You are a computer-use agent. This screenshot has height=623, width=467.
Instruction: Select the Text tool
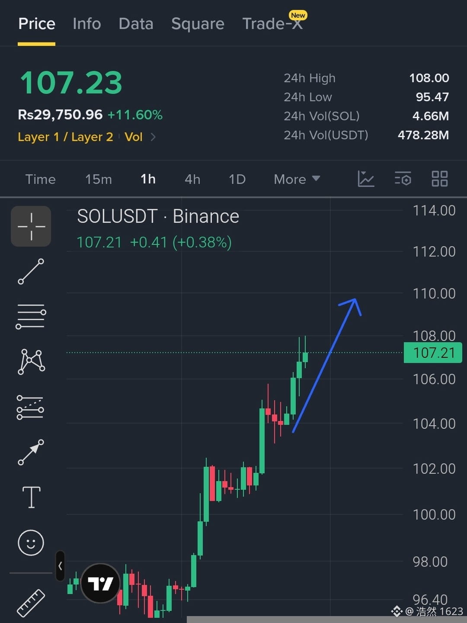tap(31, 497)
